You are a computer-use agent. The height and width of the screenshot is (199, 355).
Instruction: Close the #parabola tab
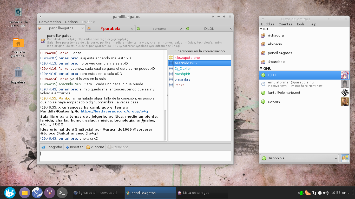click(132, 29)
